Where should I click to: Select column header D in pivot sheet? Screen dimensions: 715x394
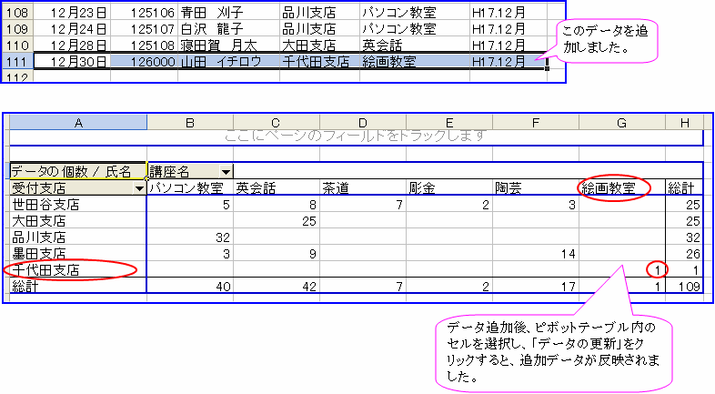tap(363, 123)
